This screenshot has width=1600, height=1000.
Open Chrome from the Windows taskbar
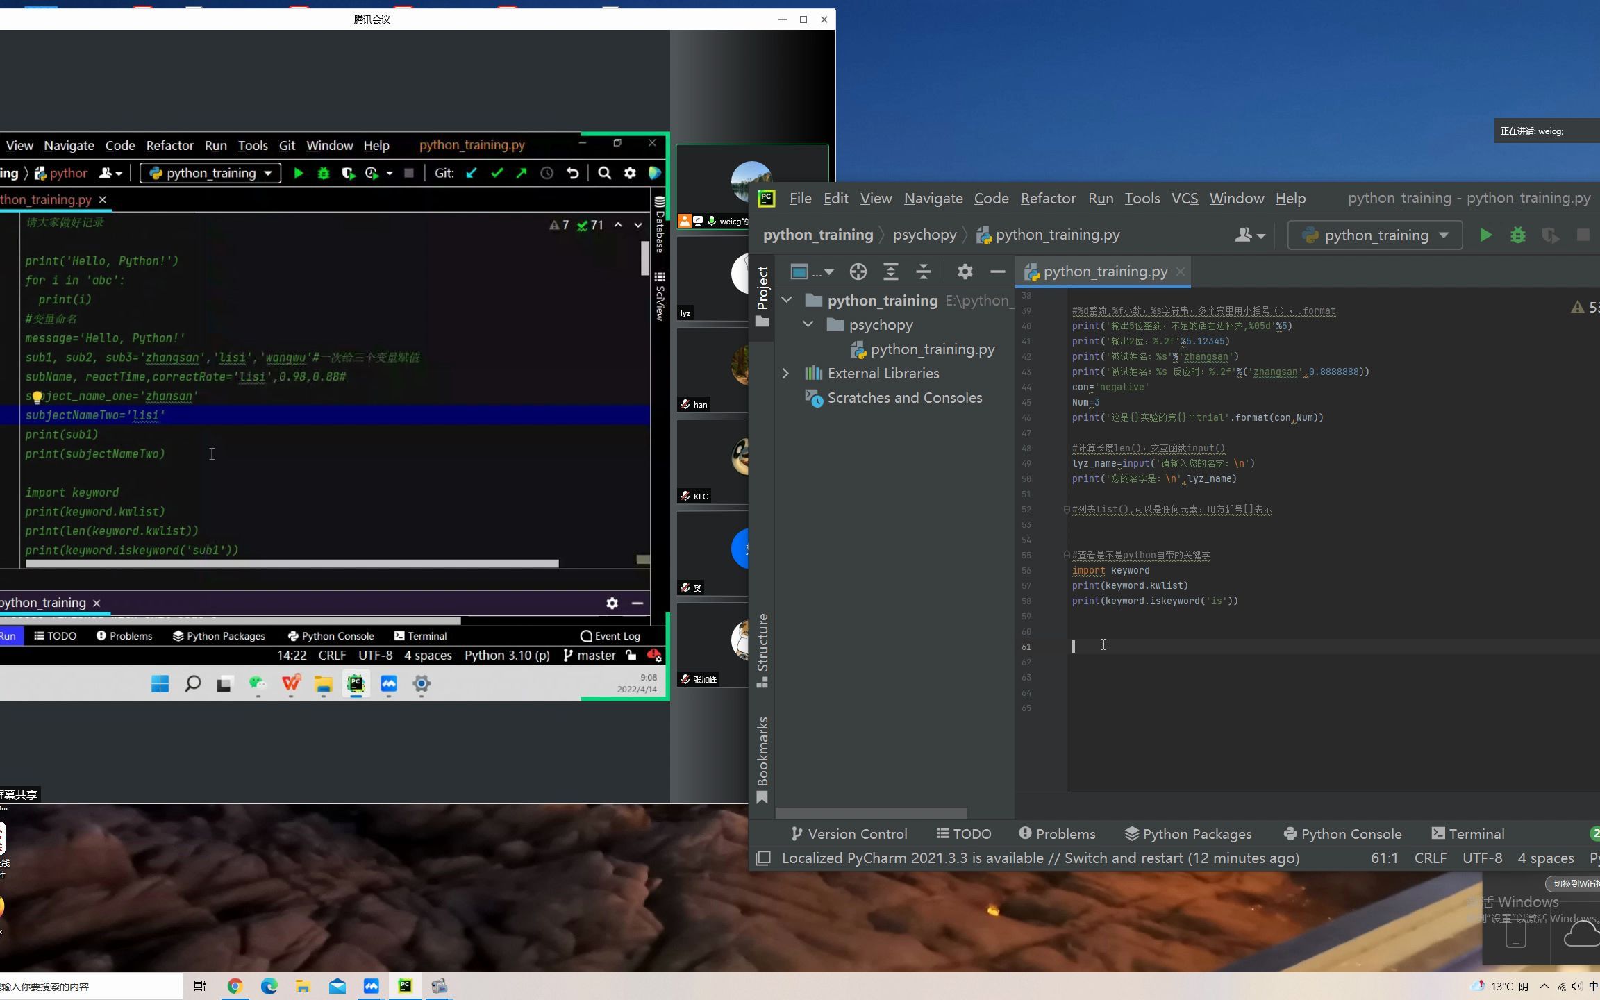click(x=234, y=985)
